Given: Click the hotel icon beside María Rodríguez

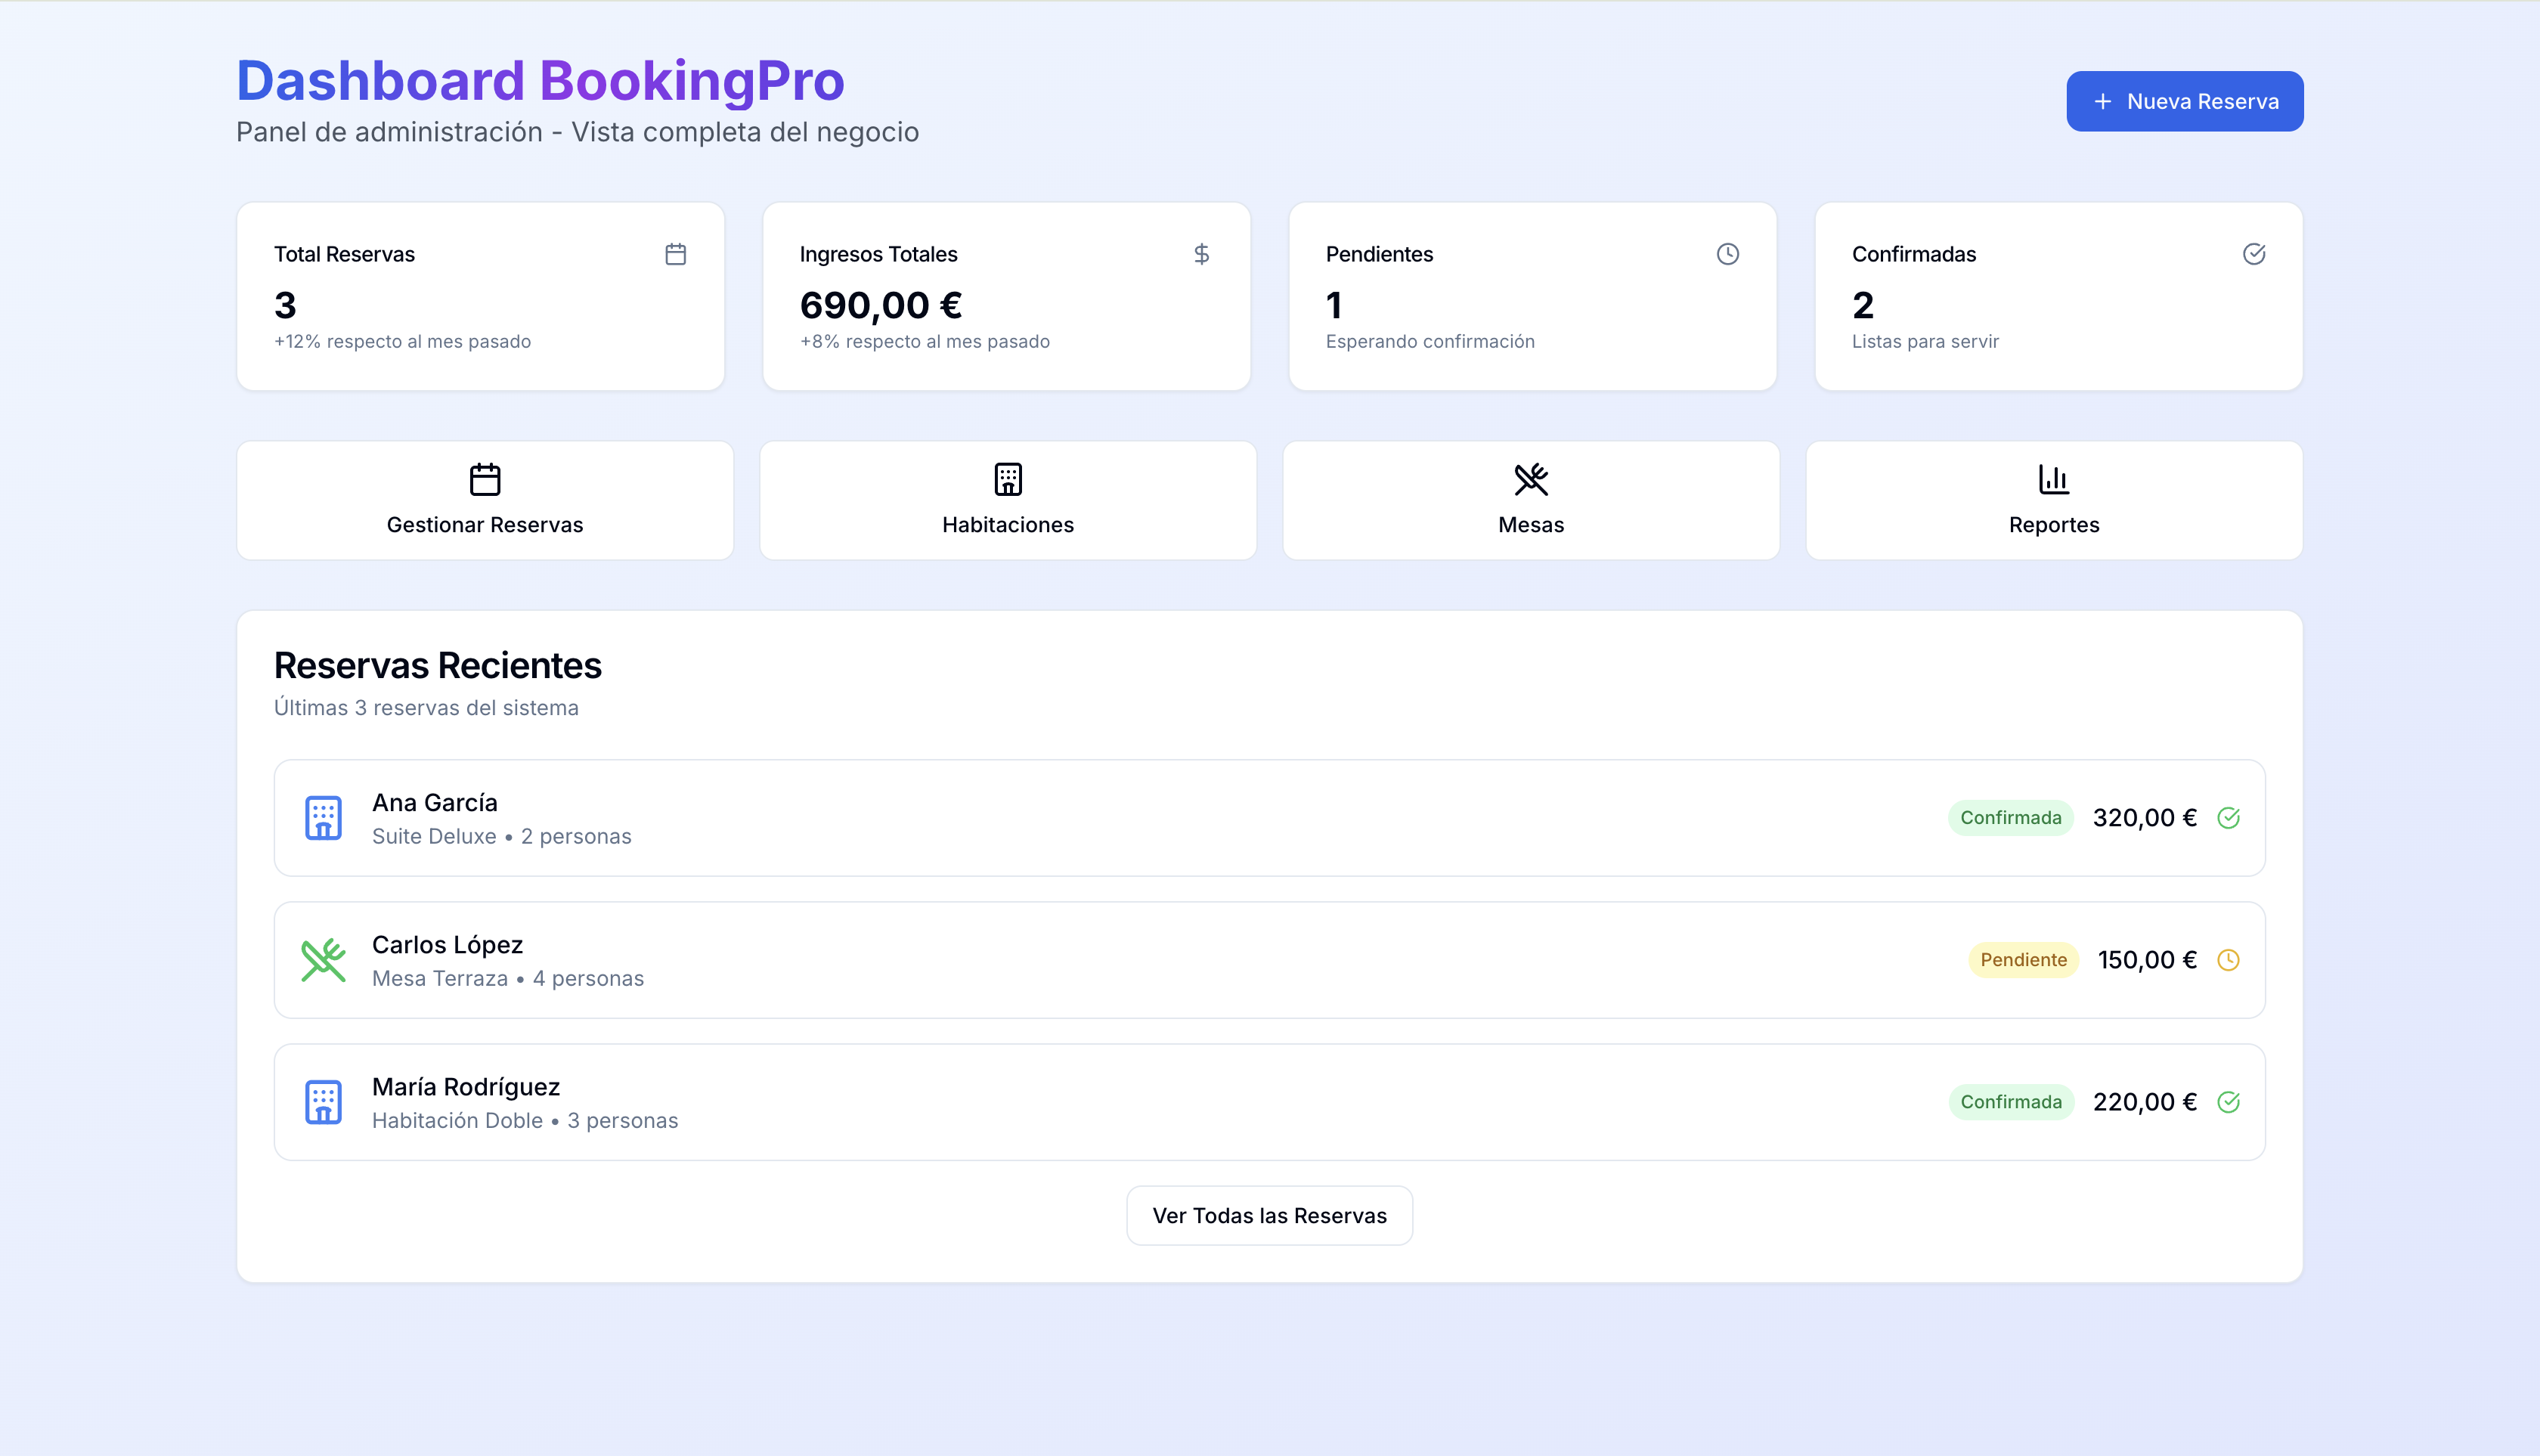Looking at the screenshot, I should [323, 1102].
